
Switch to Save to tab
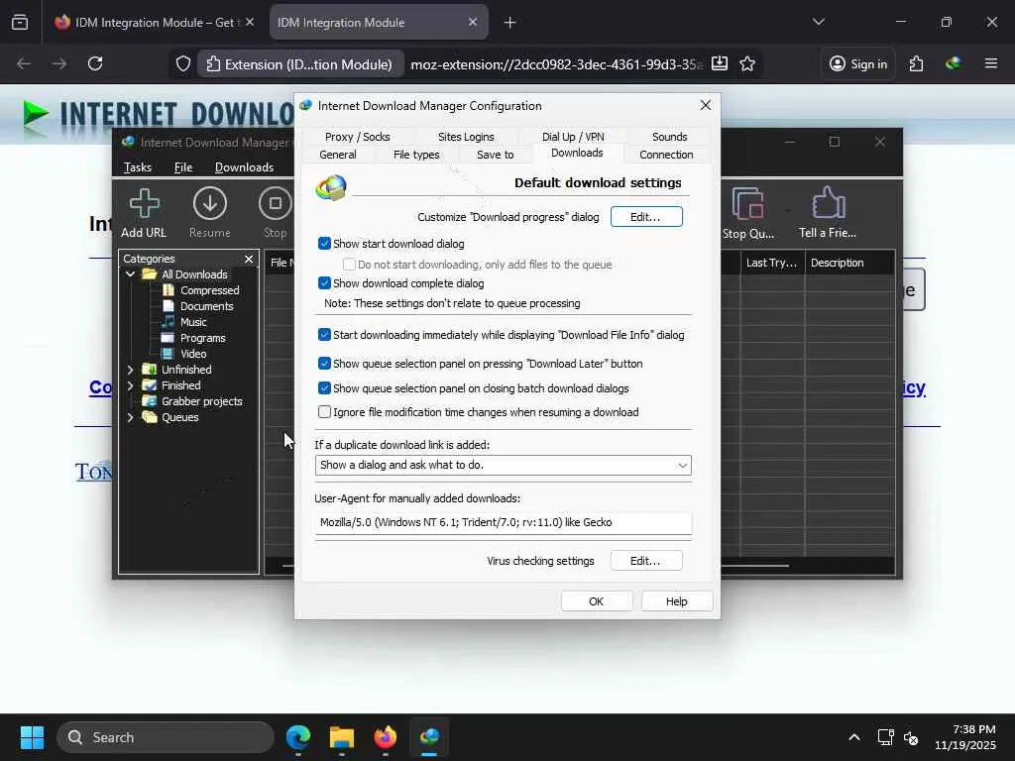click(x=496, y=155)
